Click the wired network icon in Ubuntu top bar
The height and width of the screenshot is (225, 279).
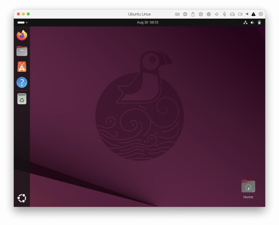pos(245,22)
